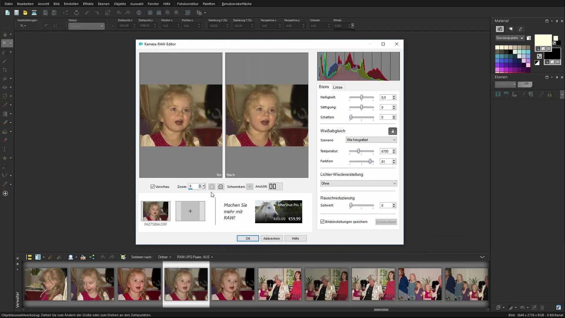Uncheck the Vorschau checkbox

tap(152, 187)
